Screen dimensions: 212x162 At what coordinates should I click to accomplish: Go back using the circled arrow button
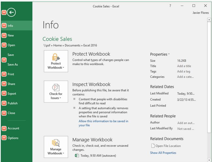11,12
